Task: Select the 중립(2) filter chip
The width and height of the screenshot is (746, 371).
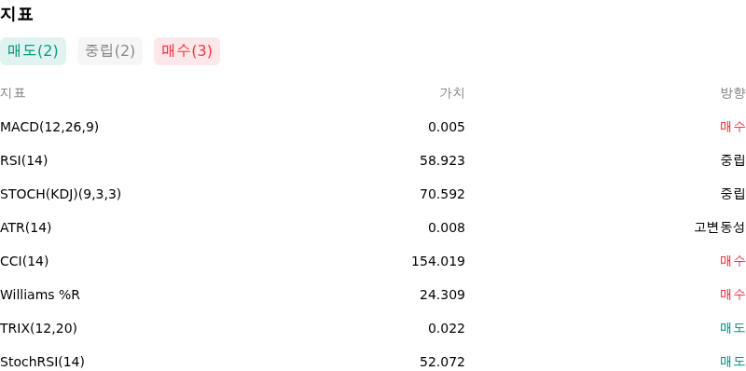Action: click(x=110, y=51)
